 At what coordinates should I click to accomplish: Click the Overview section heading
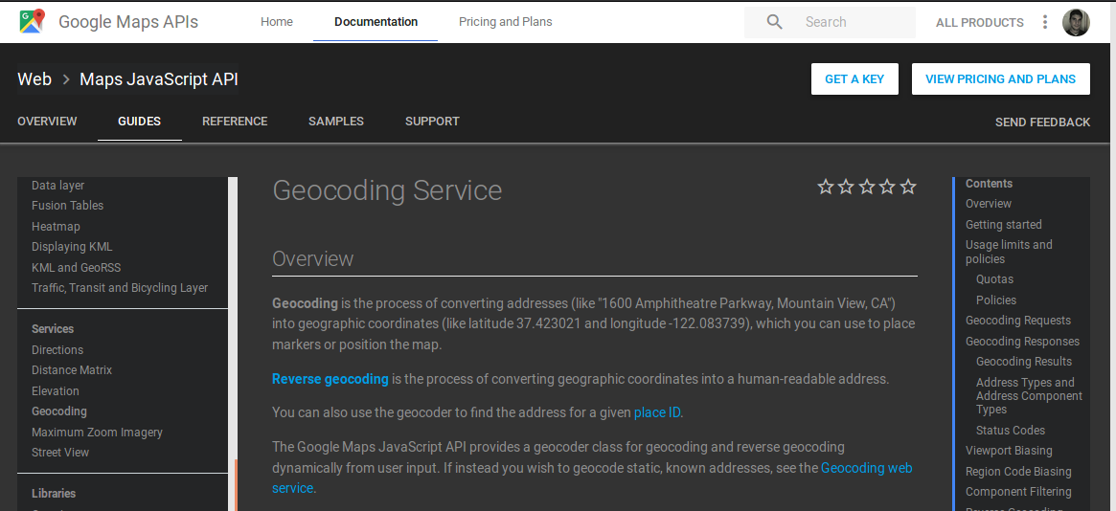(x=312, y=258)
